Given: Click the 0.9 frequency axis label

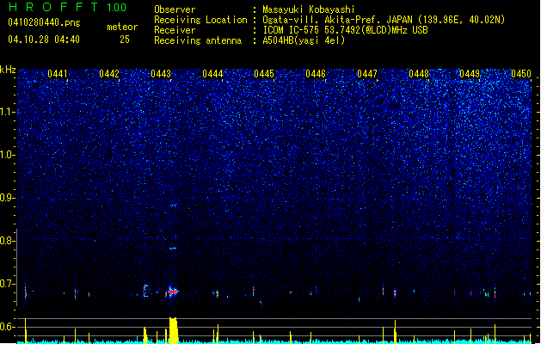Looking at the screenshot, I should (7, 198).
